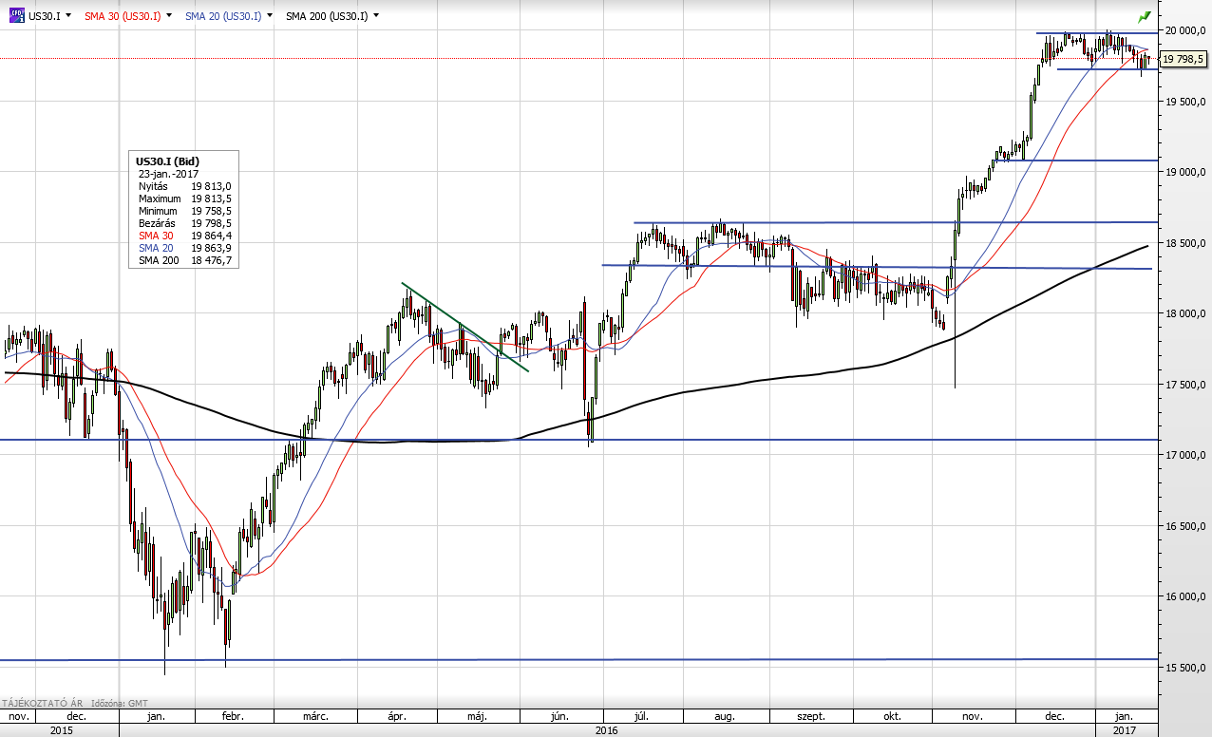Click the 19 000,0 price axis label
The height and width of the screenshot is (737, 1212).
[1187, 172]
